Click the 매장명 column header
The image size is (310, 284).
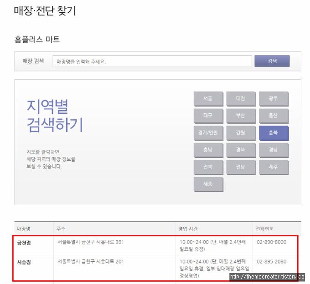tap(24, 229)
